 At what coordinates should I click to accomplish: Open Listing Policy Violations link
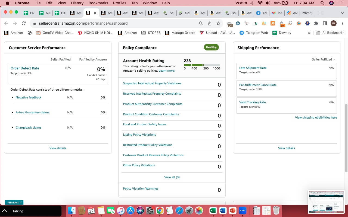[x=139, y=135]
